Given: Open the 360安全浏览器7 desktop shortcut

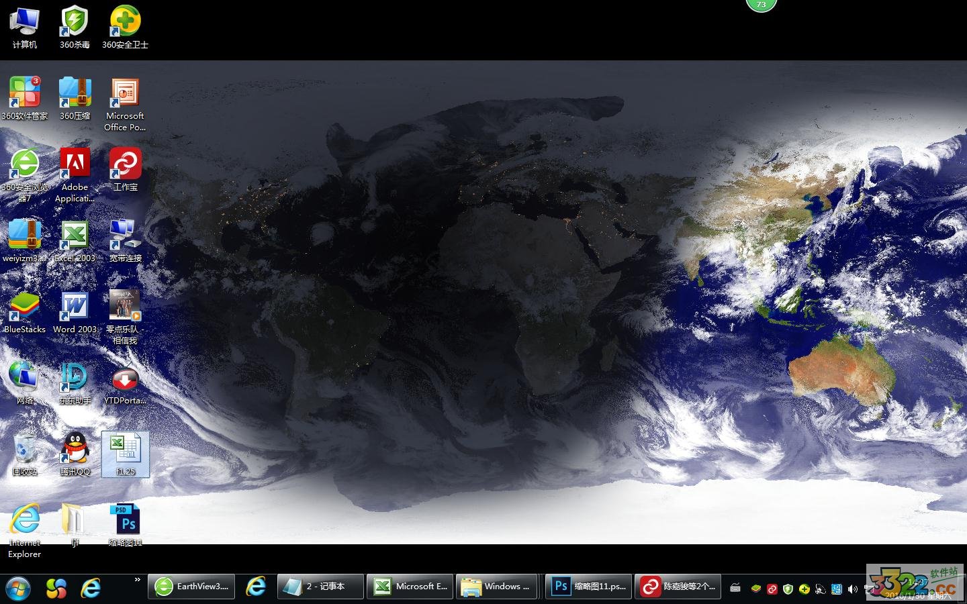Looking at the screenshot, I should click(x=25, y=175).
